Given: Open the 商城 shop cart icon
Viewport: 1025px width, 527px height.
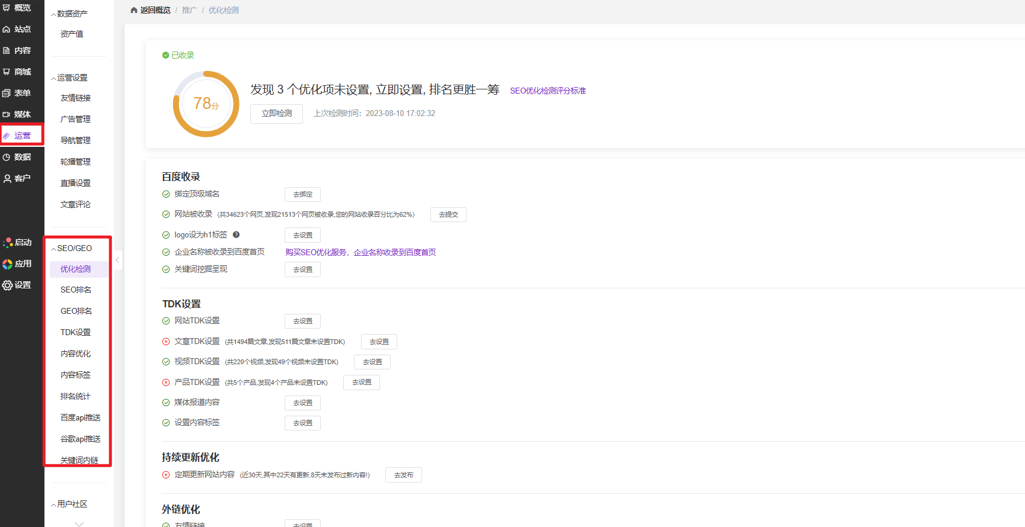Looking at the screenshot, I should 7,72.
